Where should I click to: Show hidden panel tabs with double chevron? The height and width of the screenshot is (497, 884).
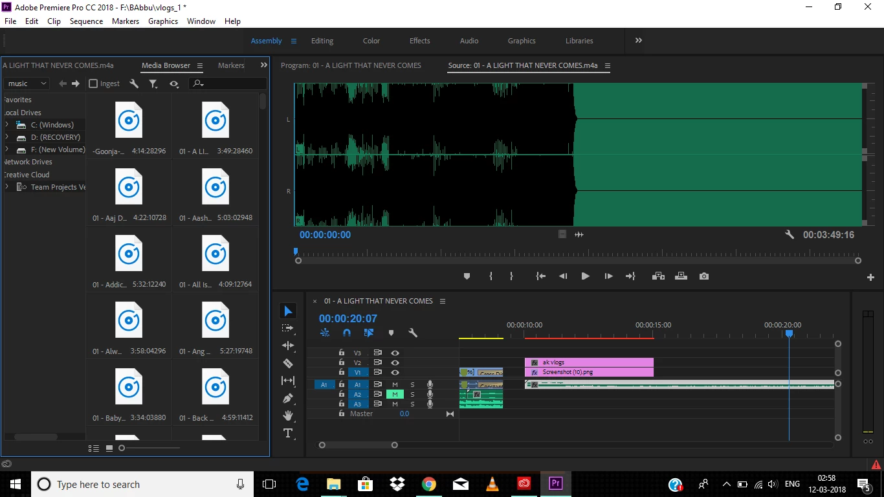263,65
